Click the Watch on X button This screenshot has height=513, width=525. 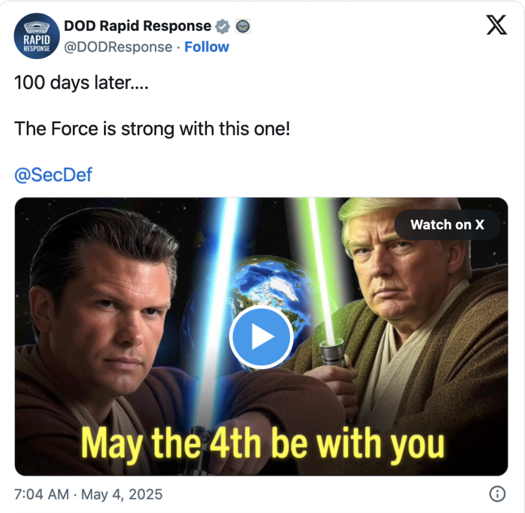[x=447, y=224]
